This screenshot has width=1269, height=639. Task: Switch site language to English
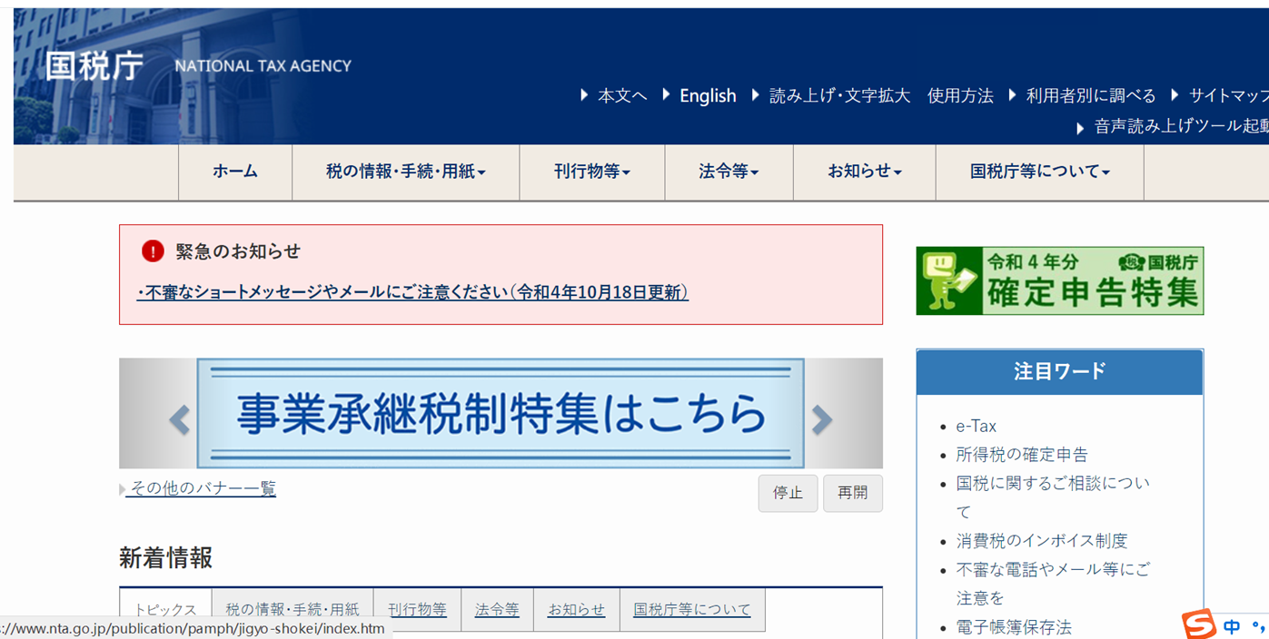[x=708, y=95]
